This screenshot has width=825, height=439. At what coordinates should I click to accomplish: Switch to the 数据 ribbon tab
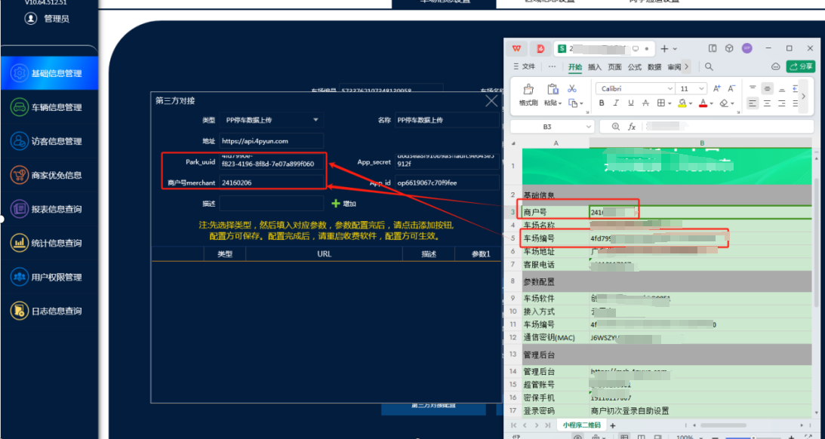[654, 67]
